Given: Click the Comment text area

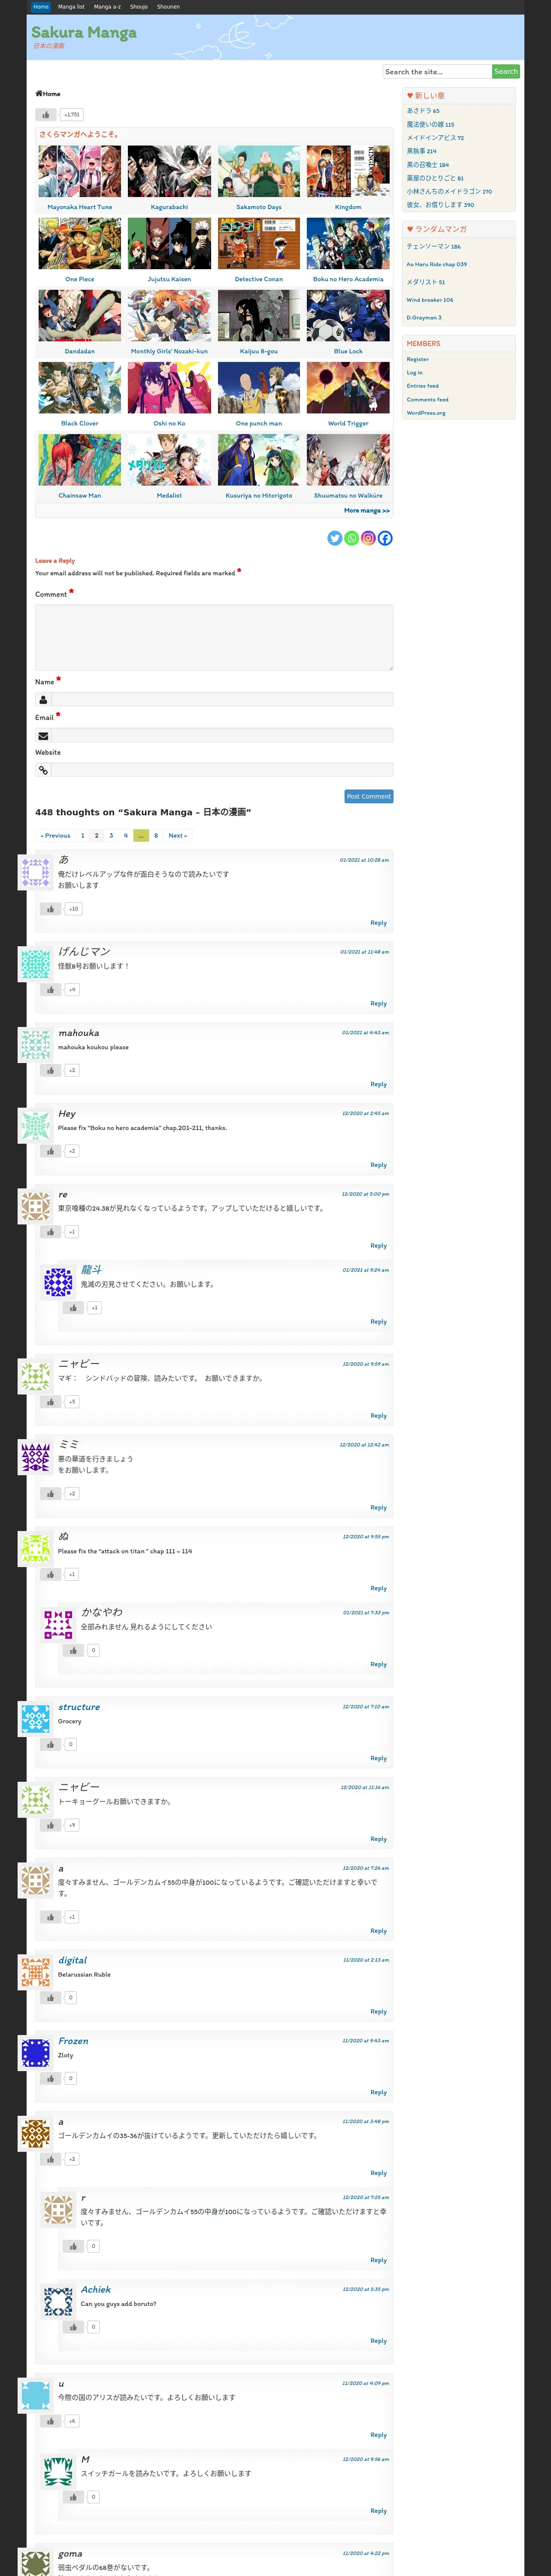Looking at the screenshot, I should (x=214, y=637).
